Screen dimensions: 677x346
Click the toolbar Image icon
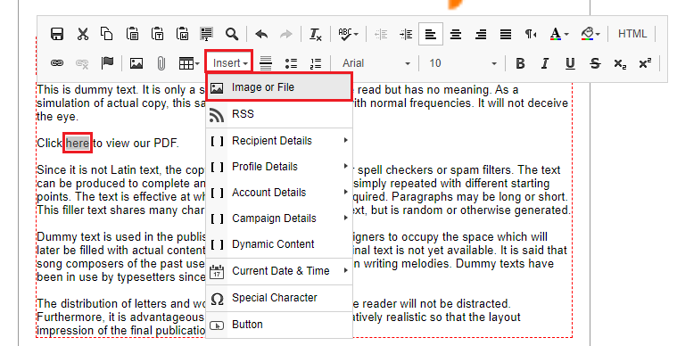coord(136,63)
